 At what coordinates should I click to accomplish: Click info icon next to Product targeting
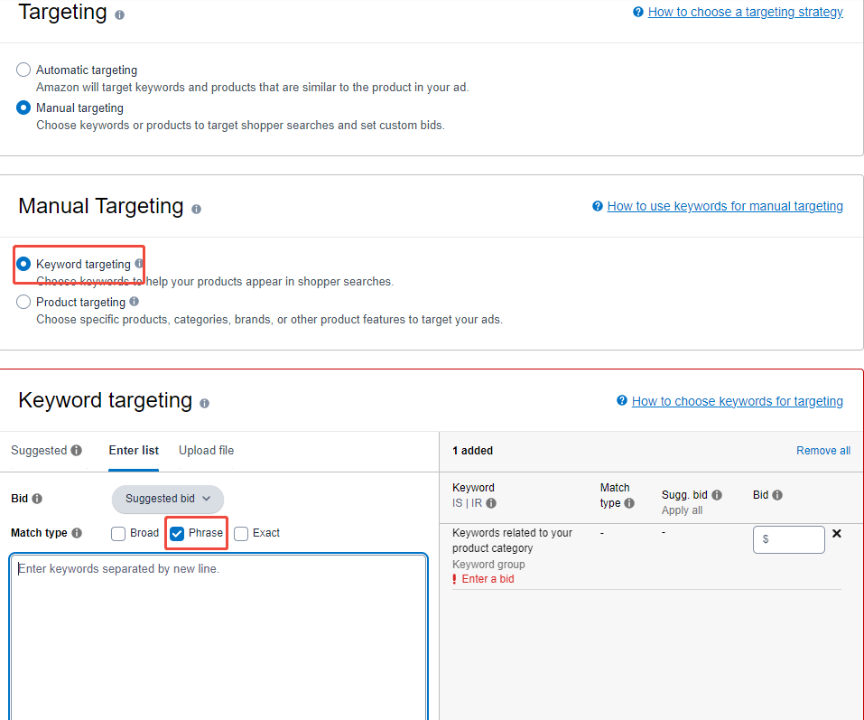coord(135,302)
